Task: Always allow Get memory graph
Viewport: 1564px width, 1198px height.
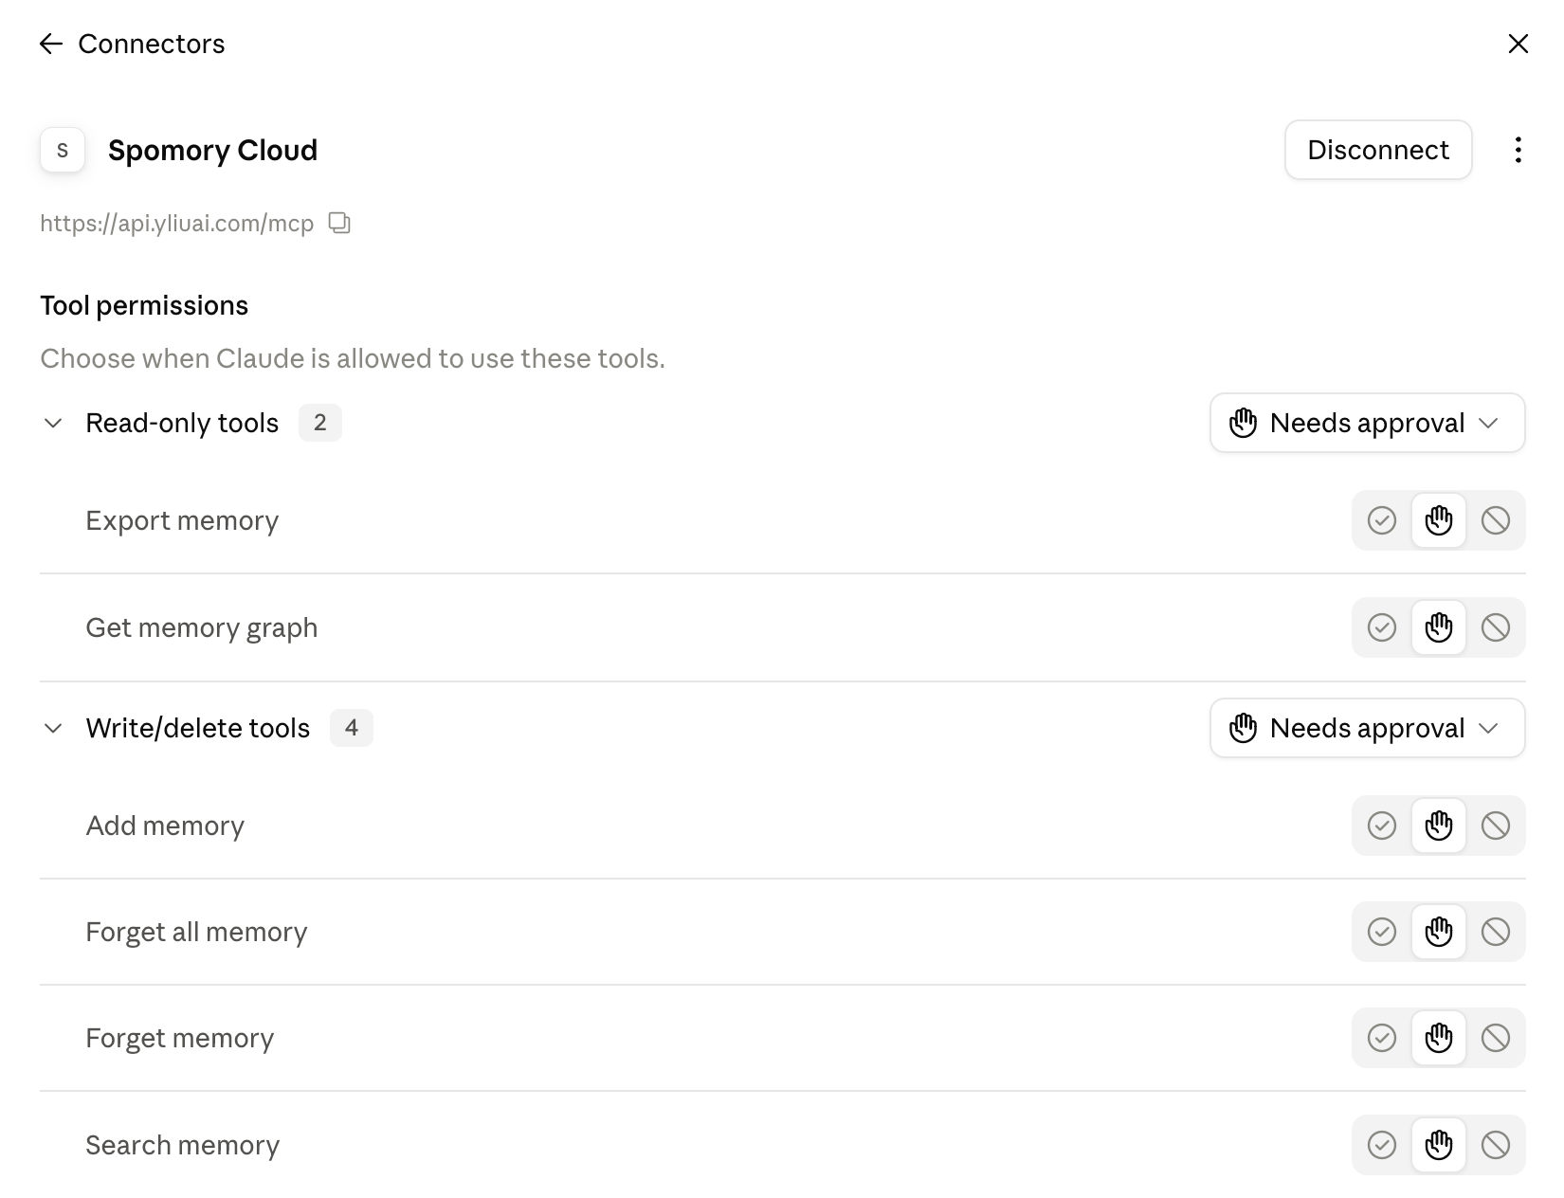Action: point(1382,627)
